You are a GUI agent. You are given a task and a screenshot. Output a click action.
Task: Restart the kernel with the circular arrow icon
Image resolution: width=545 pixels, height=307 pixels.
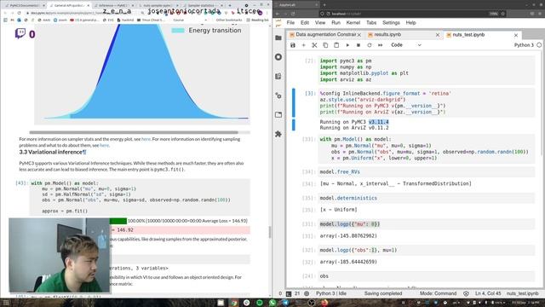[x=369, y=45]
